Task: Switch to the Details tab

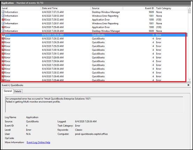Action: (18, 91)
